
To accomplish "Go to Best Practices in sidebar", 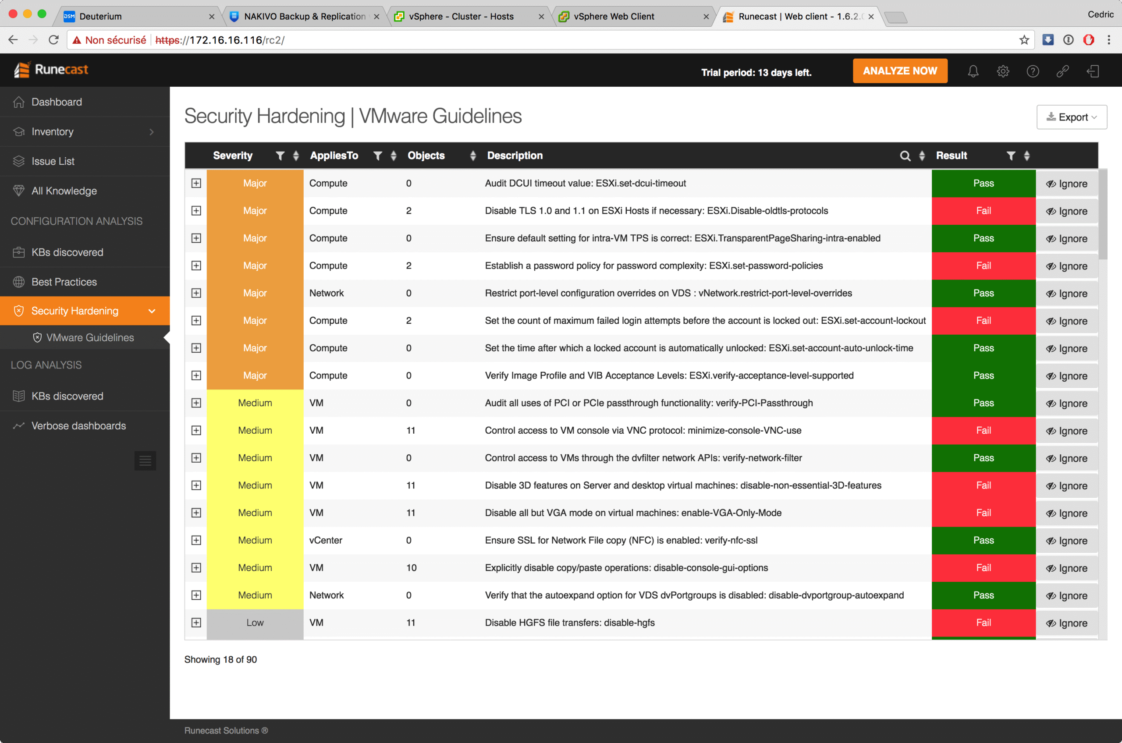I will pos(64,282).
